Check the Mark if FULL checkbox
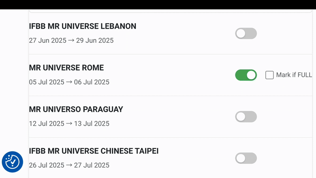The image size is (316, 178). [x=269, y=75]
